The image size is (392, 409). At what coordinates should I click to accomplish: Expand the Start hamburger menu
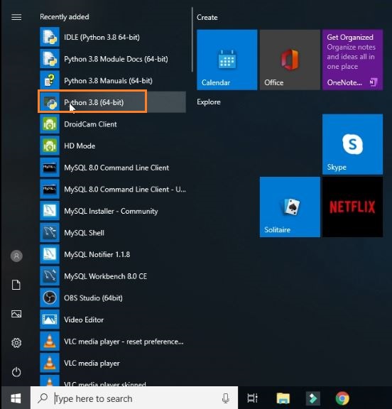tap(16, 17)
